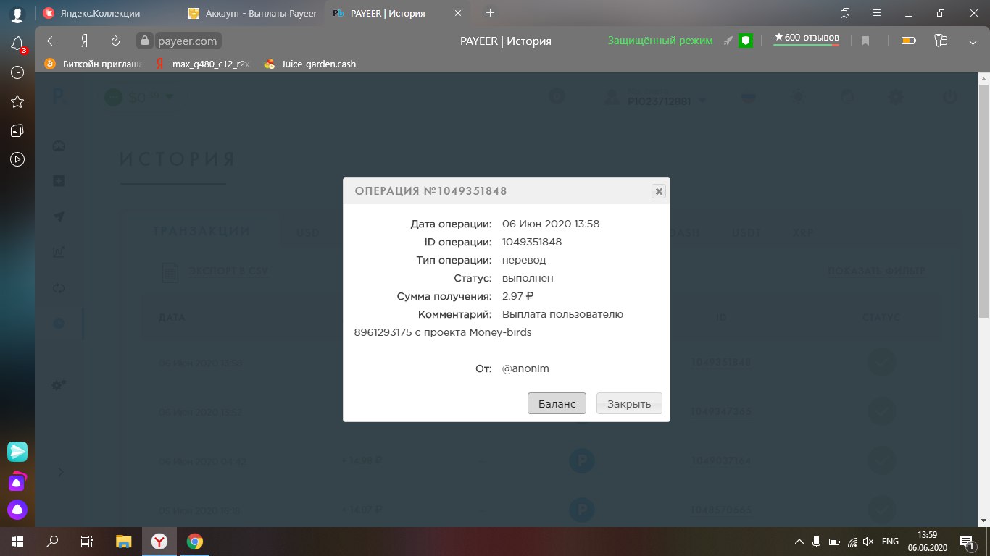Open transaction ID 1048570565 in background list
Screen dimensions: 990x556
click(720, 510)
